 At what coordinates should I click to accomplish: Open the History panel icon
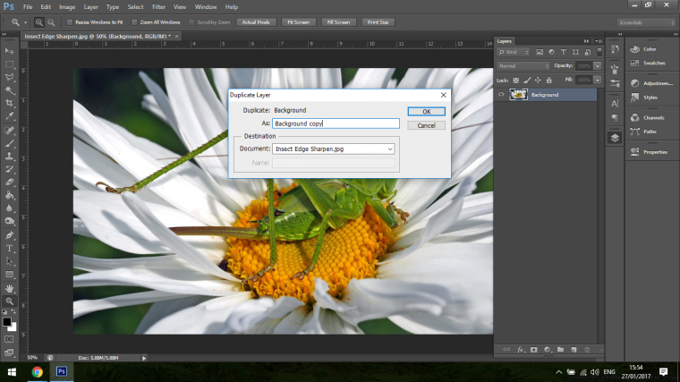coord(615,49)
